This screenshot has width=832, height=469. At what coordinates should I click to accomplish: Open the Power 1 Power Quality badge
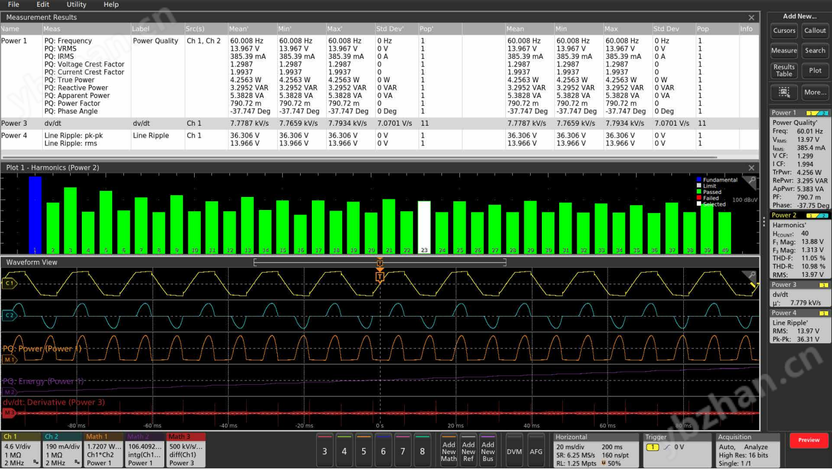coord(800,159)
